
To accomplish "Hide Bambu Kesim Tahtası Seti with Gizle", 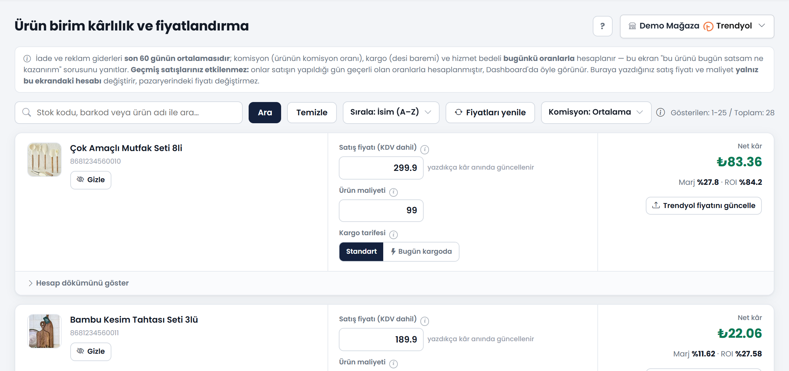I will tap(91, 351).
